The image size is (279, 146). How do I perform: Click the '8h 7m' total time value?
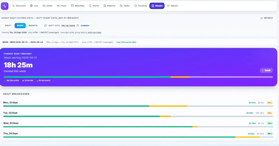(261, 123)
